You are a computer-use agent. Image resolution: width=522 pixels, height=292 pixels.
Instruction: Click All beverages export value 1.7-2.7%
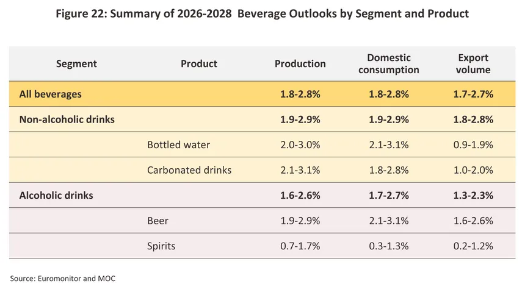473,94
